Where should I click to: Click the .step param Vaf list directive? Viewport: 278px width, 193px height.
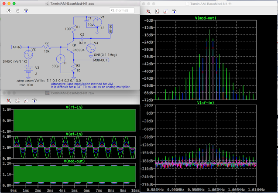coord(49,81)
